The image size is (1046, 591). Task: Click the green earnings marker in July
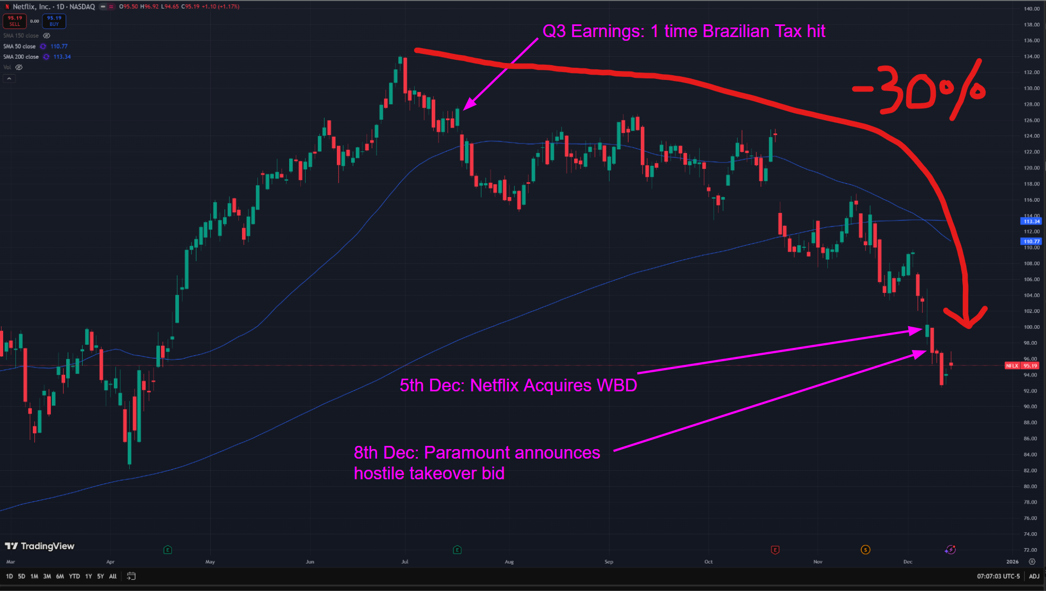tap(457, 550)
